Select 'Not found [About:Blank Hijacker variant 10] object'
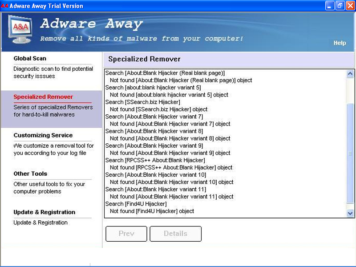 [172, 182]
